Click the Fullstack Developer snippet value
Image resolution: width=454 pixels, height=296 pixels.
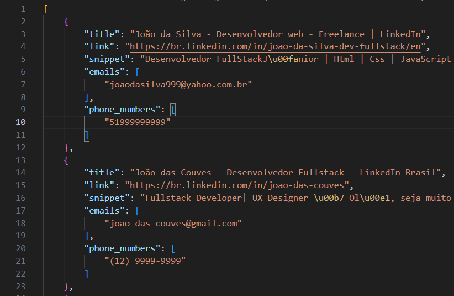point(297,198)
